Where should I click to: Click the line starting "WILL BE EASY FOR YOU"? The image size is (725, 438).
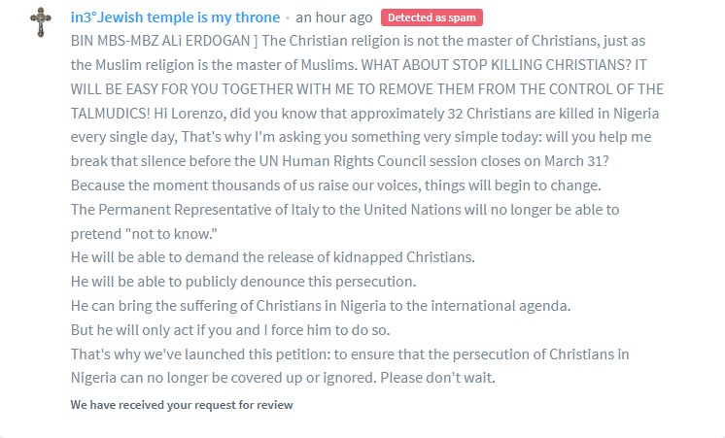coord(367,88)
